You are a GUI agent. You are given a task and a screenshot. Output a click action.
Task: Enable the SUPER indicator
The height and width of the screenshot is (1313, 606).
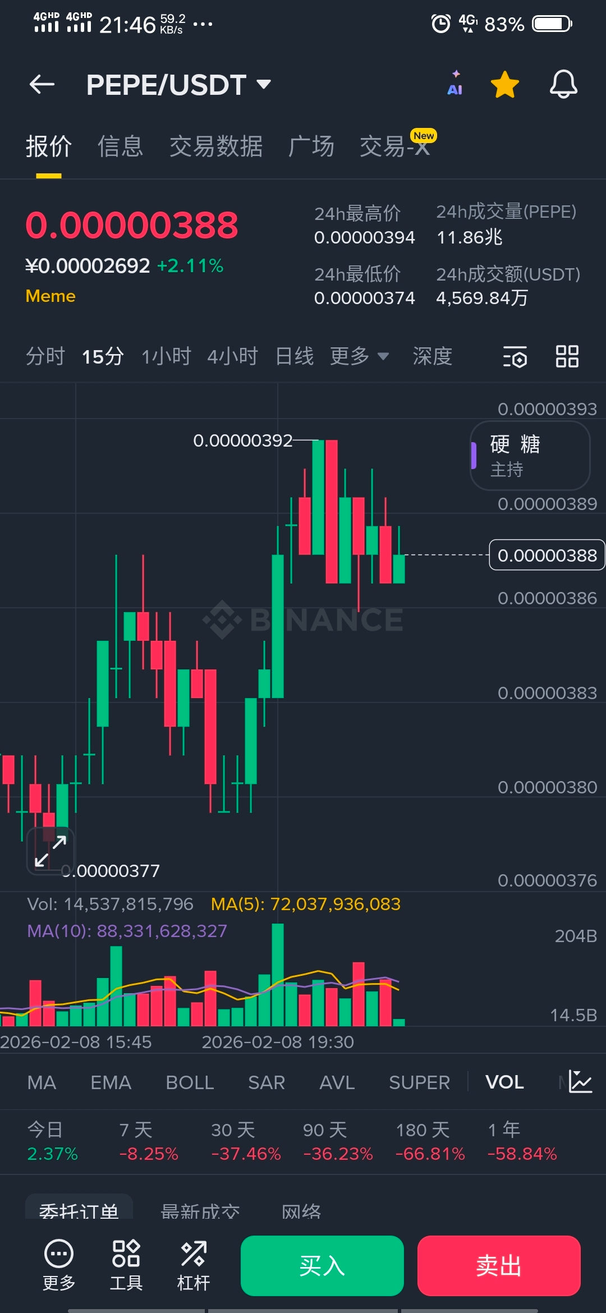click(x=420, y=1082)
